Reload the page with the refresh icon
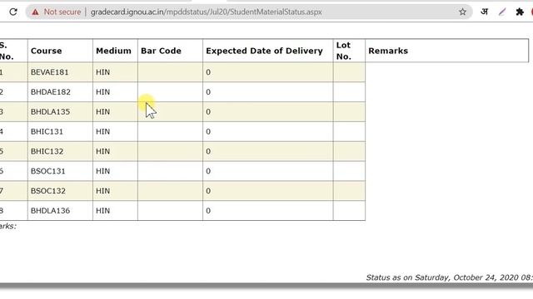 [x=13, y=12]
